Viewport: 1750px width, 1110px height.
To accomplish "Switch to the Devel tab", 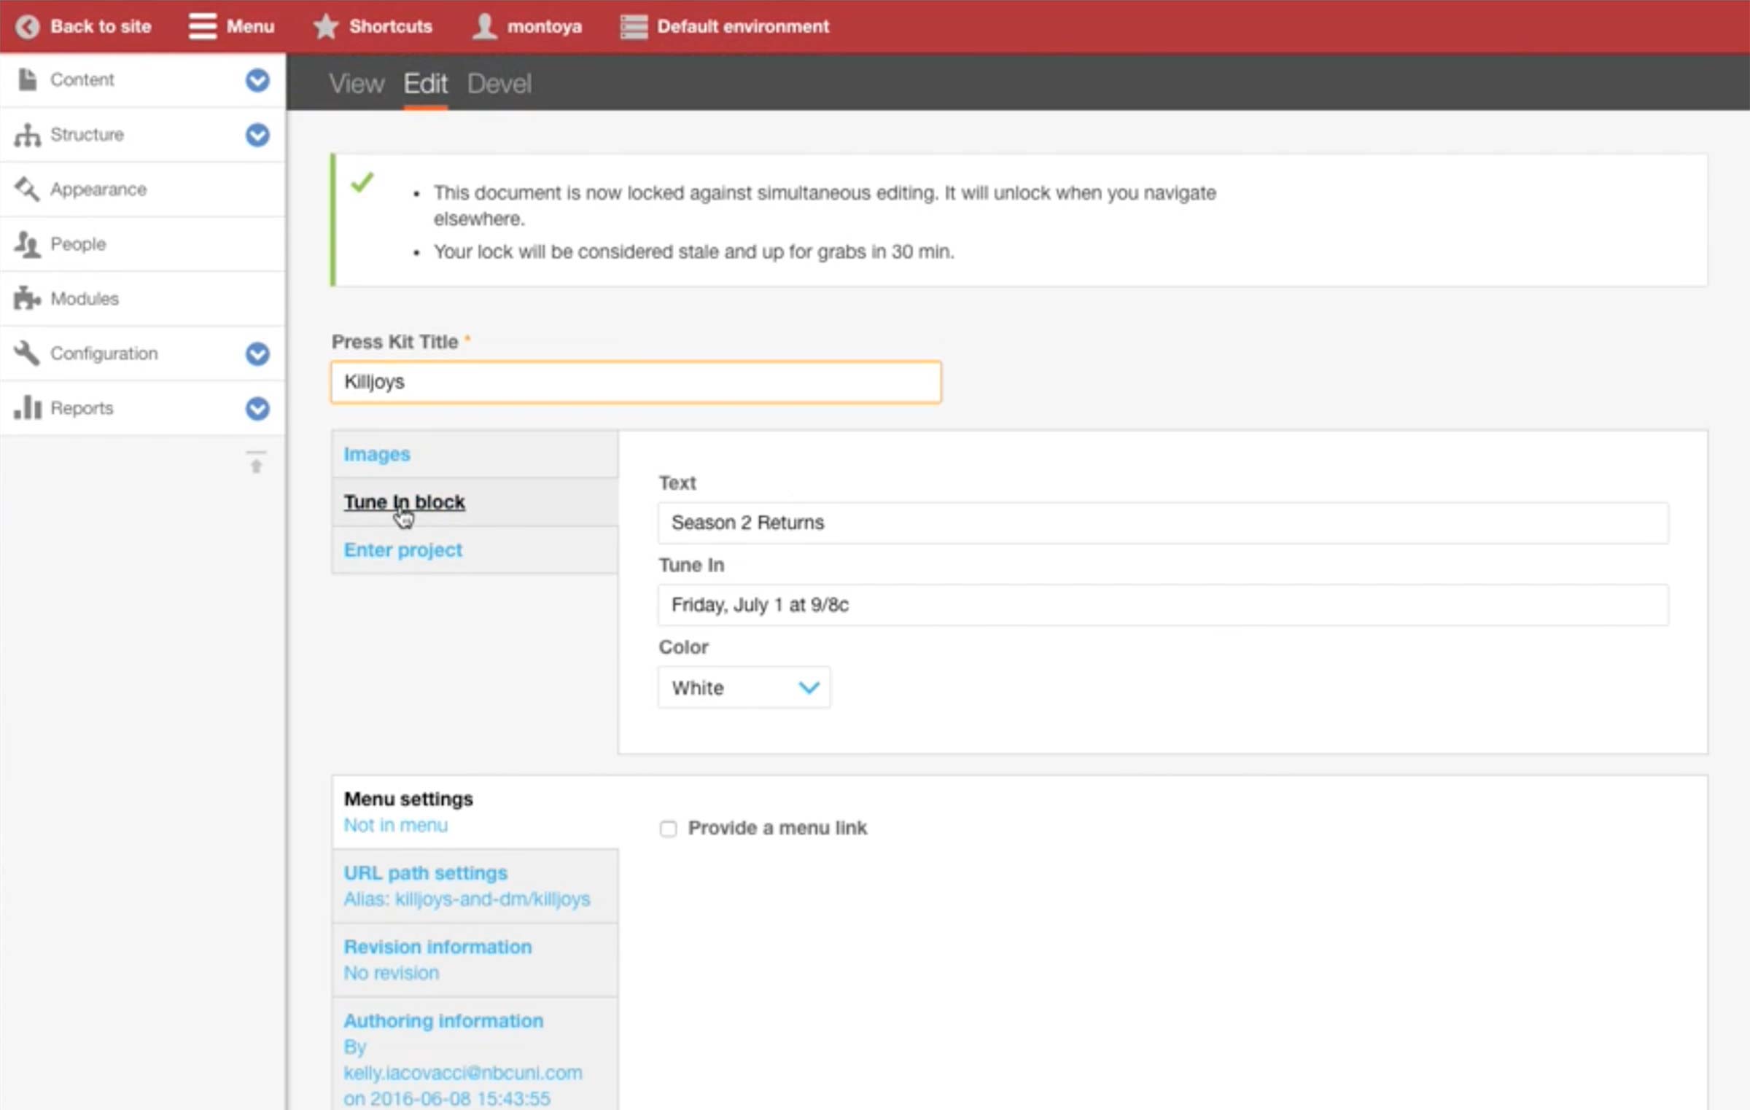I will point(499,84).
